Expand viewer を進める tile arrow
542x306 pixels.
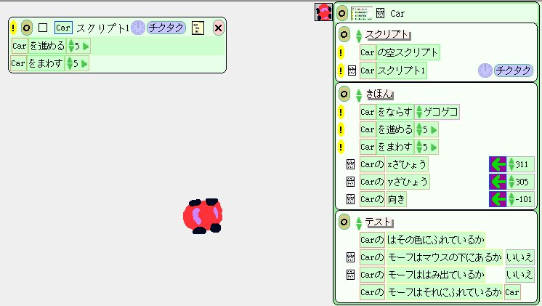[434, 130]
